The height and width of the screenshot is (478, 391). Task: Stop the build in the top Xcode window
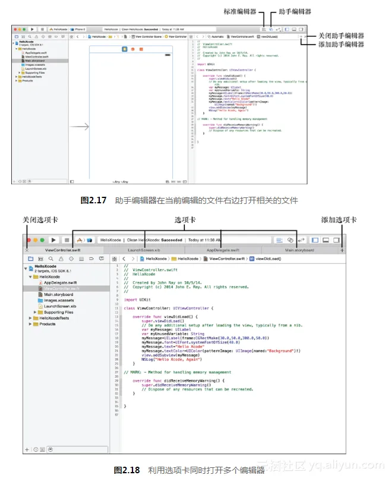coord(42,29)
